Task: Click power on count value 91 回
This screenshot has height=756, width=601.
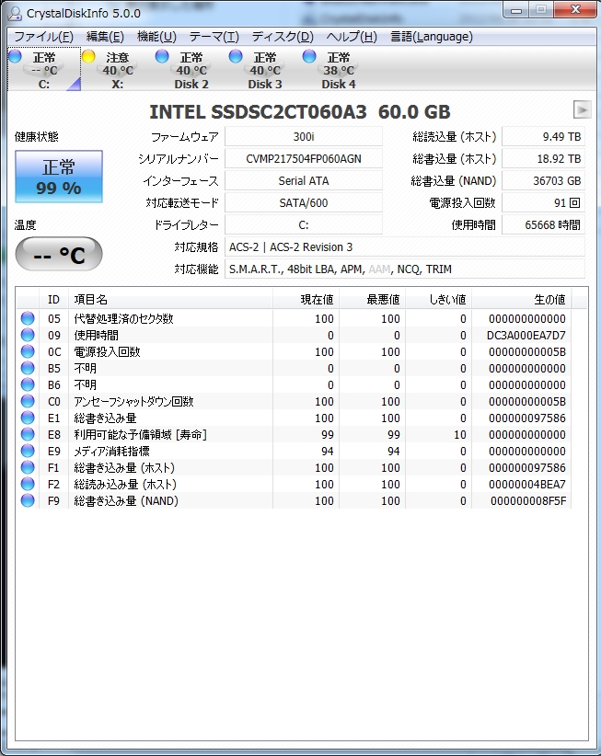Action: coord(543,202)
